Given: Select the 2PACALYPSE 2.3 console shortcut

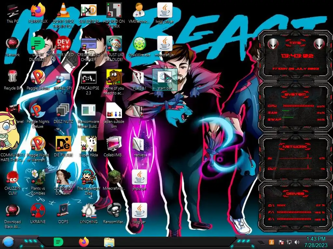Looking at the screenshot, I should (x=88, y=83).
